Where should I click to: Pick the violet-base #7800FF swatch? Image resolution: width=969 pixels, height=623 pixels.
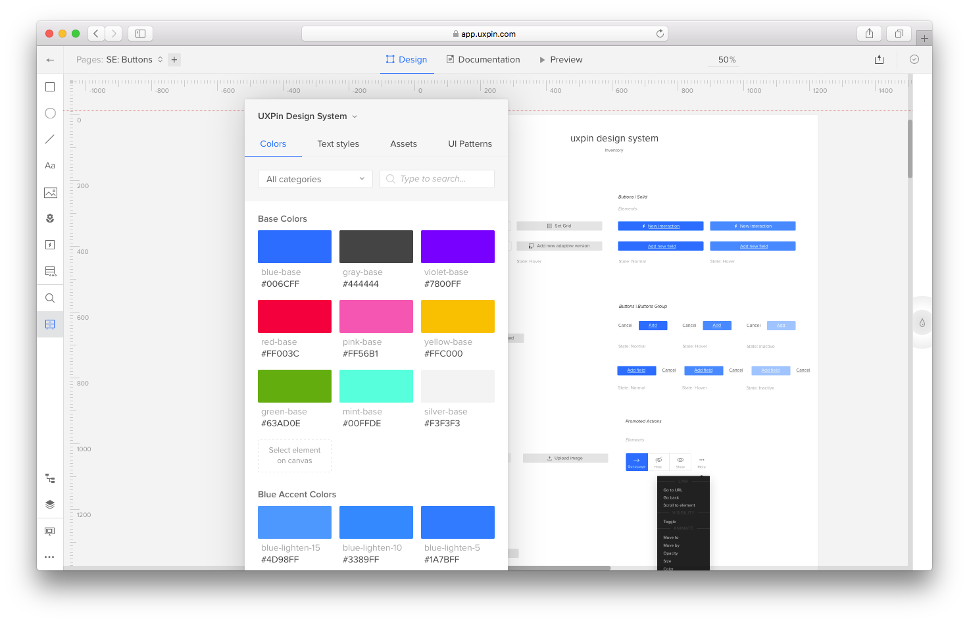point(458,247)
